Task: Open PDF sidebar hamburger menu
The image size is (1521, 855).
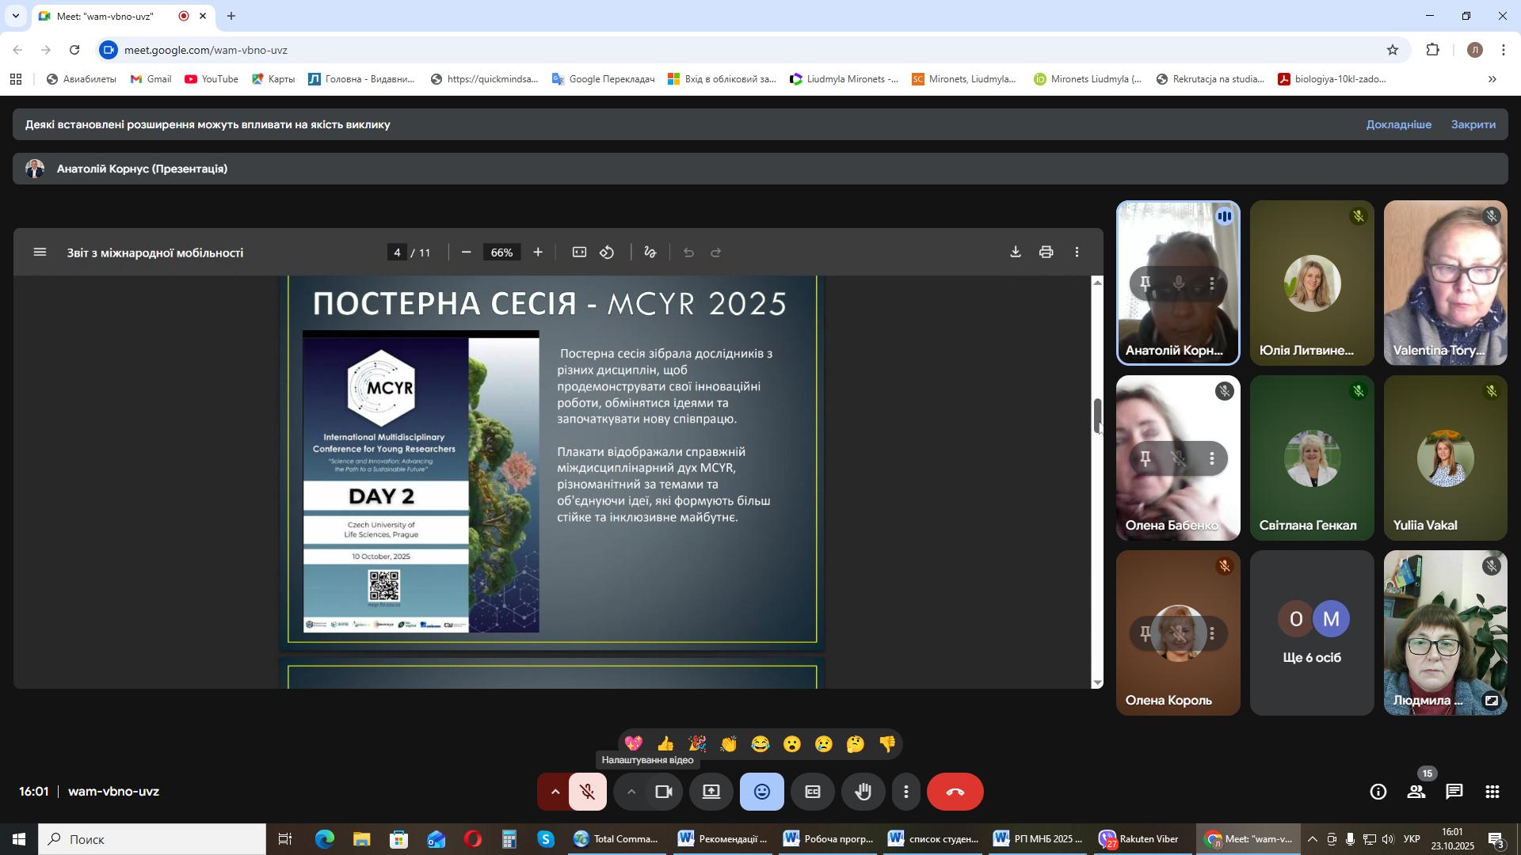Action: point(40,253)
